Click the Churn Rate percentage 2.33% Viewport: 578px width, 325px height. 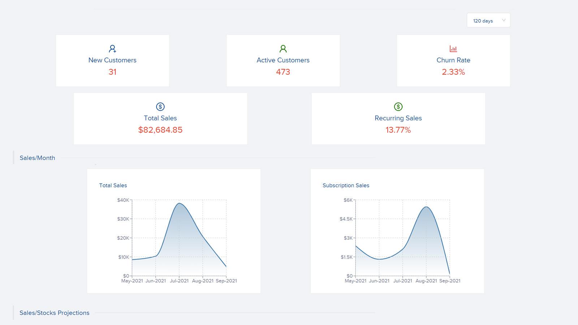(x=453, y=71)
